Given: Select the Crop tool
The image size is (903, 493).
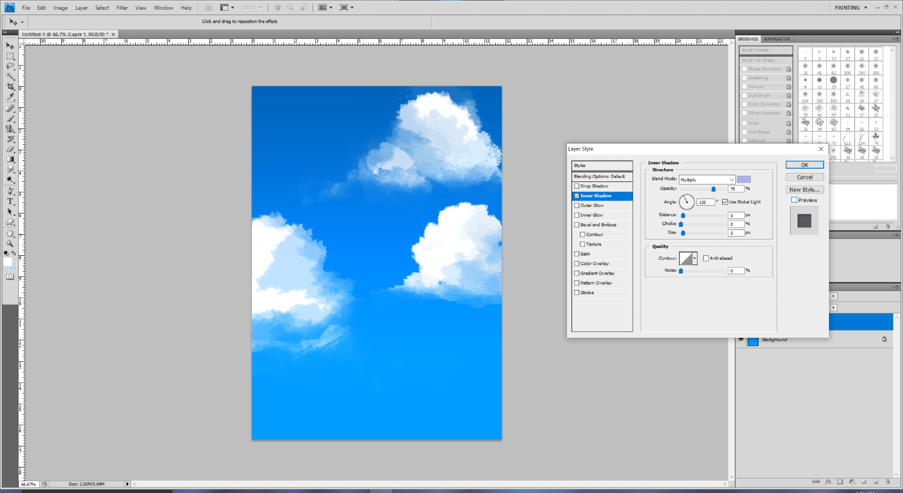Looking at the screenshot, I should coord(10,86).
